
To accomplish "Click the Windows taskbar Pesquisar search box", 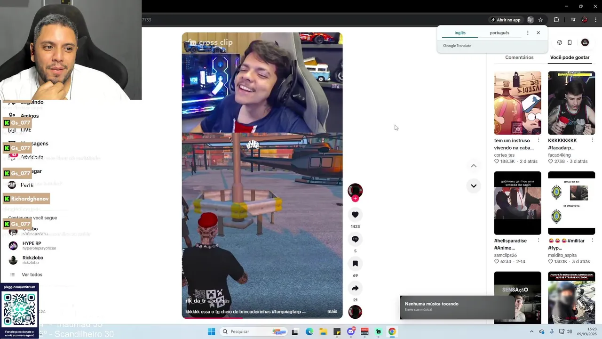I will [253, 331].
